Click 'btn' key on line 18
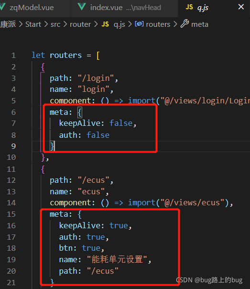Viewport: 250px width, 289px height. tap(65, 248)
